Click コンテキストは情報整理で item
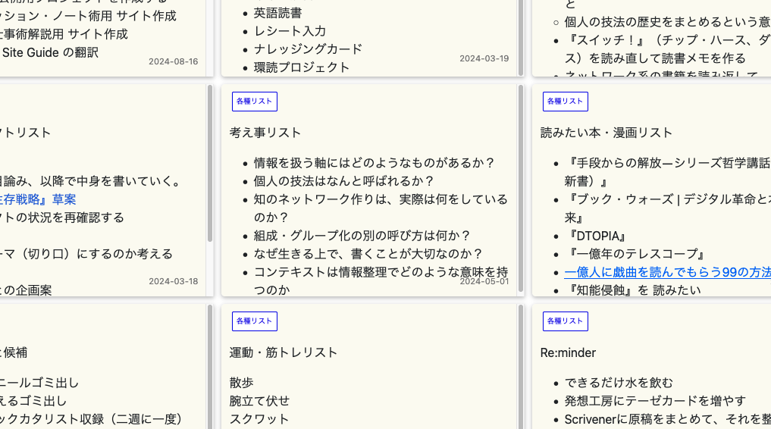Image resolution: width=771 pixels, height=429 pixels. click(x=381, y=281)
